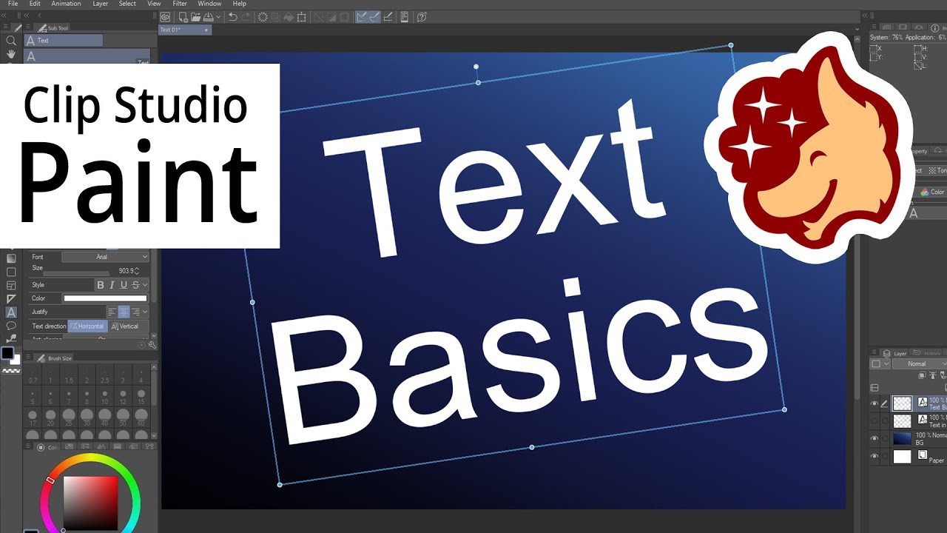The image size is (947, 533).
Task: Toggle the Snap to Grid icon
Action: (x=388, y=16)
